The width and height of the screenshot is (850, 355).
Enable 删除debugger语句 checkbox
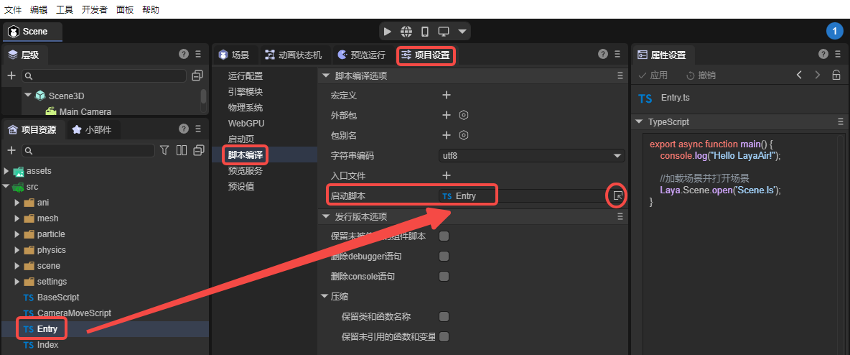[x=444, y=257]
